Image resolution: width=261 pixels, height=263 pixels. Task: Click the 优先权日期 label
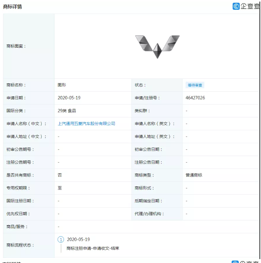tap(18, 214)
